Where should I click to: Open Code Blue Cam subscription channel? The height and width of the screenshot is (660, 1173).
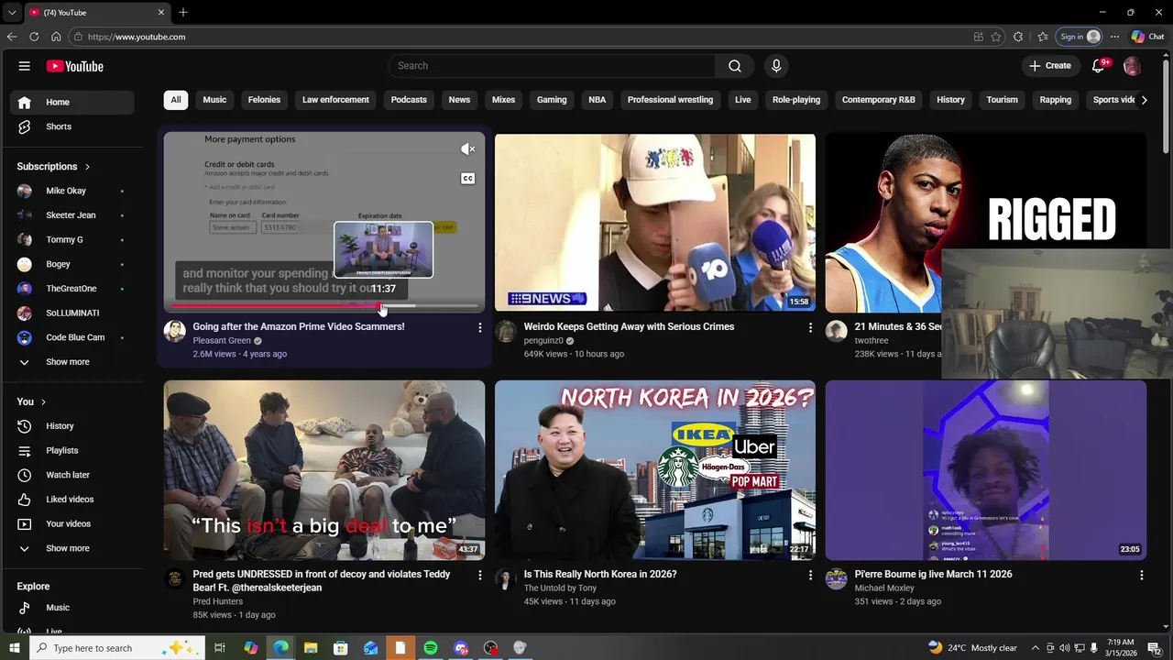pos(73,337)
